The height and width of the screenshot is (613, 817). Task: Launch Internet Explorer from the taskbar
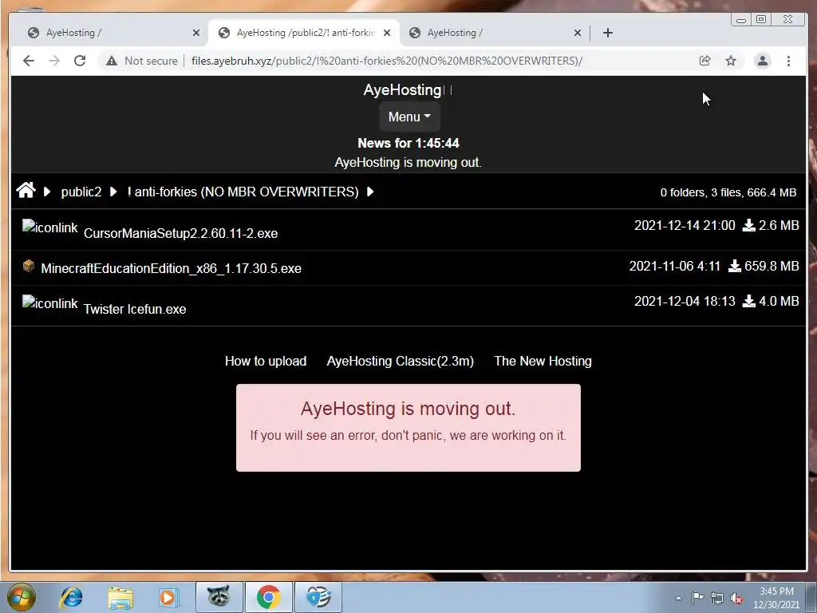click(x=71, y=597)
